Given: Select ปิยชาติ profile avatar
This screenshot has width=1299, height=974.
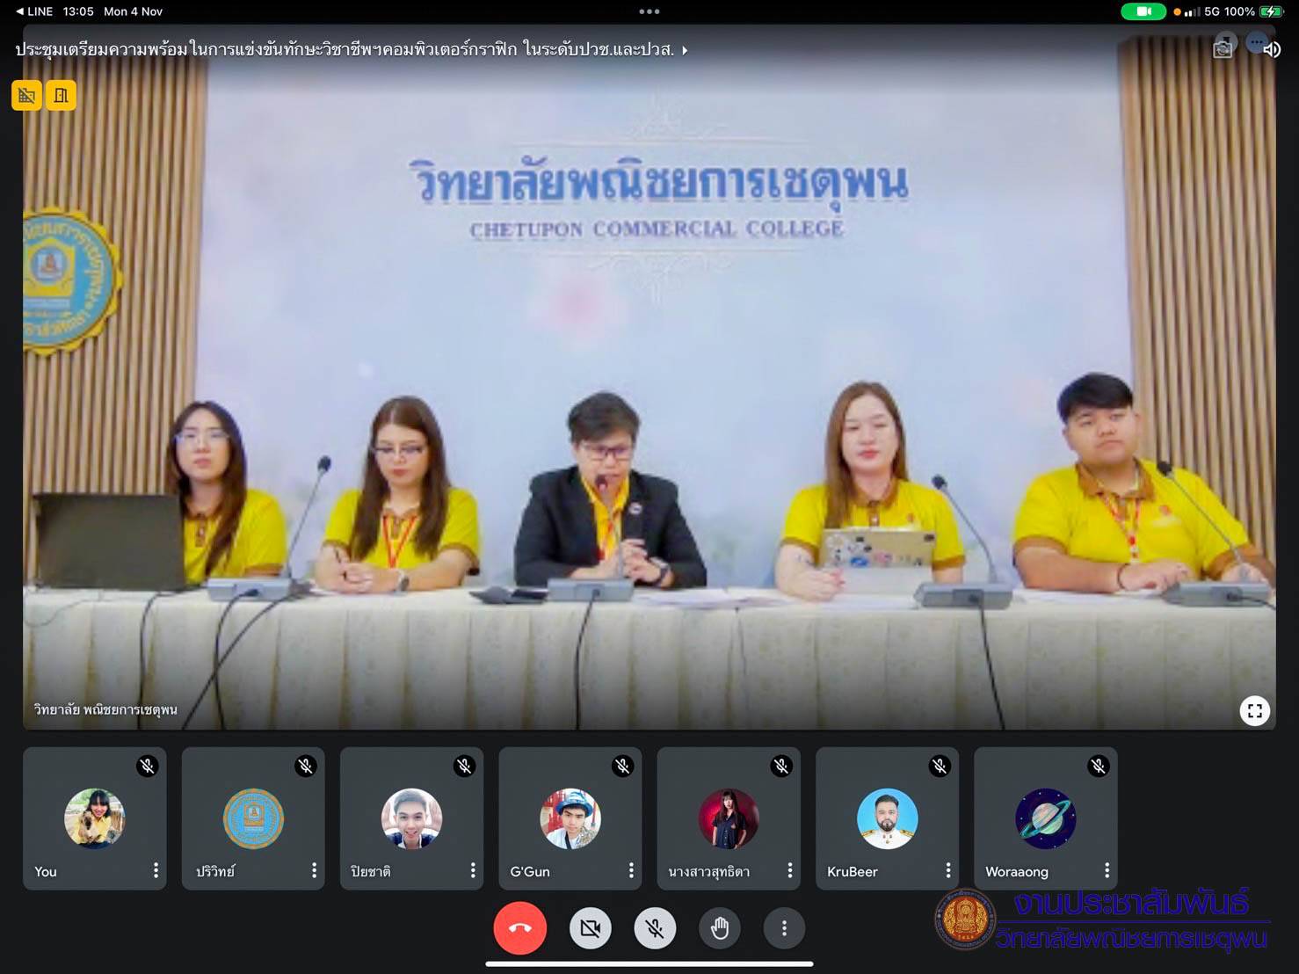Looking at the screenshot, I should point(412,818).
